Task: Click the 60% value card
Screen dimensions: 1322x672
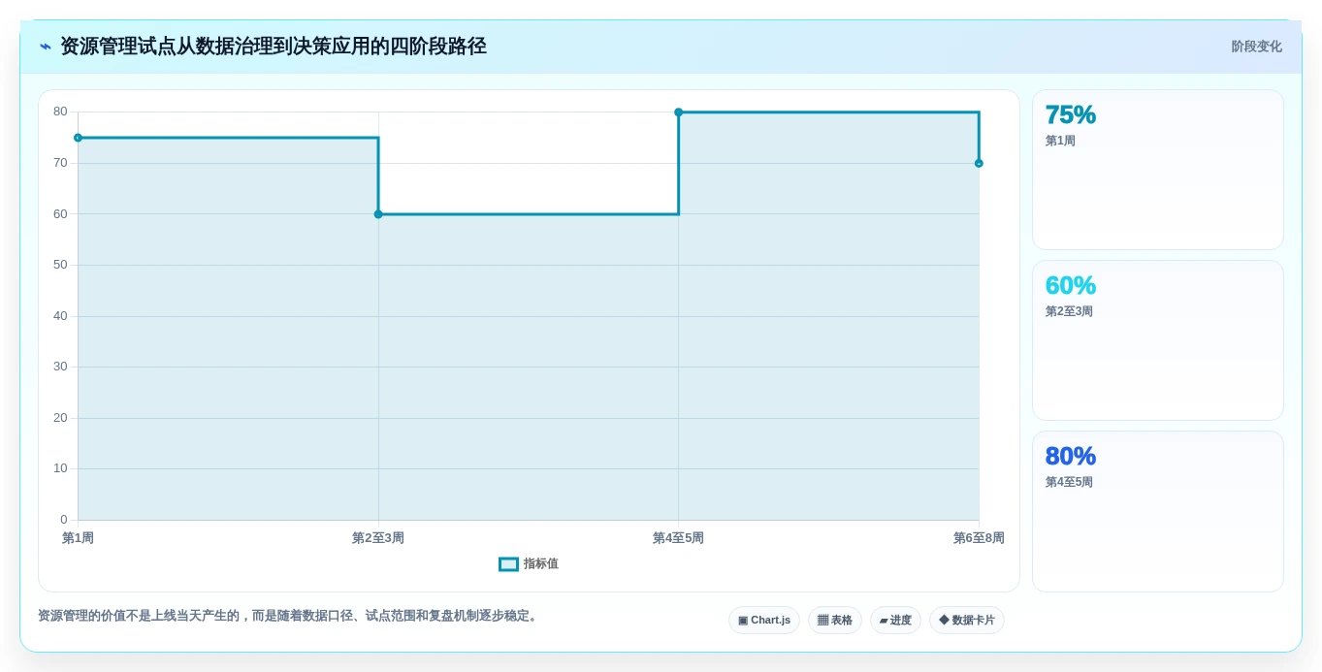Action: (1158, 340)
